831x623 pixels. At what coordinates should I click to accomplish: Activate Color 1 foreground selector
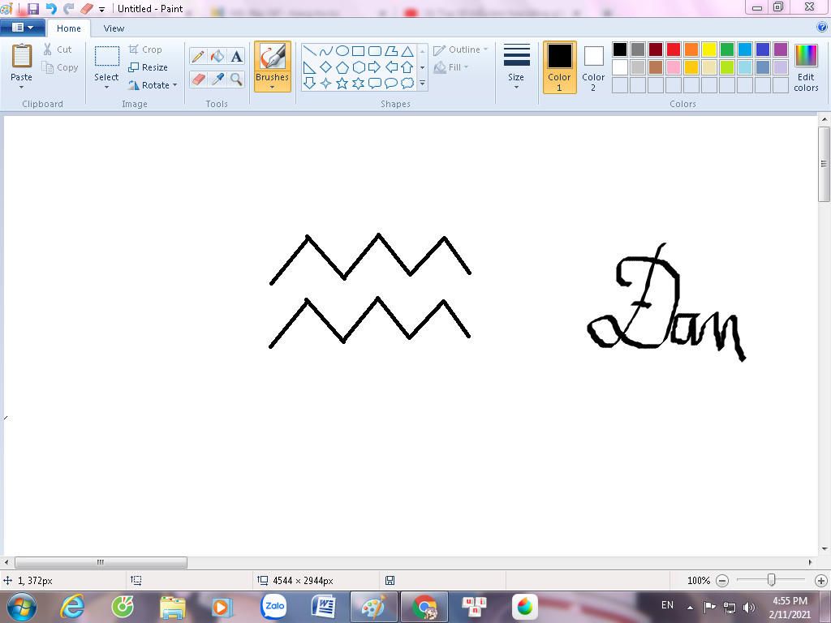click(x=559, y=67)
